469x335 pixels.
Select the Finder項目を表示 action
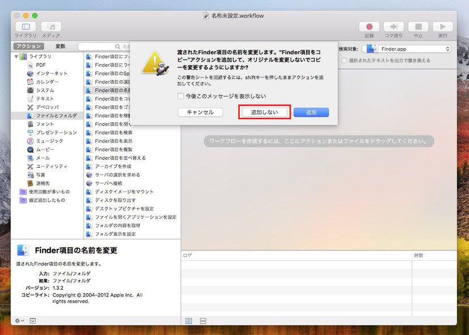pyautogui.click(x=114, y=141)
